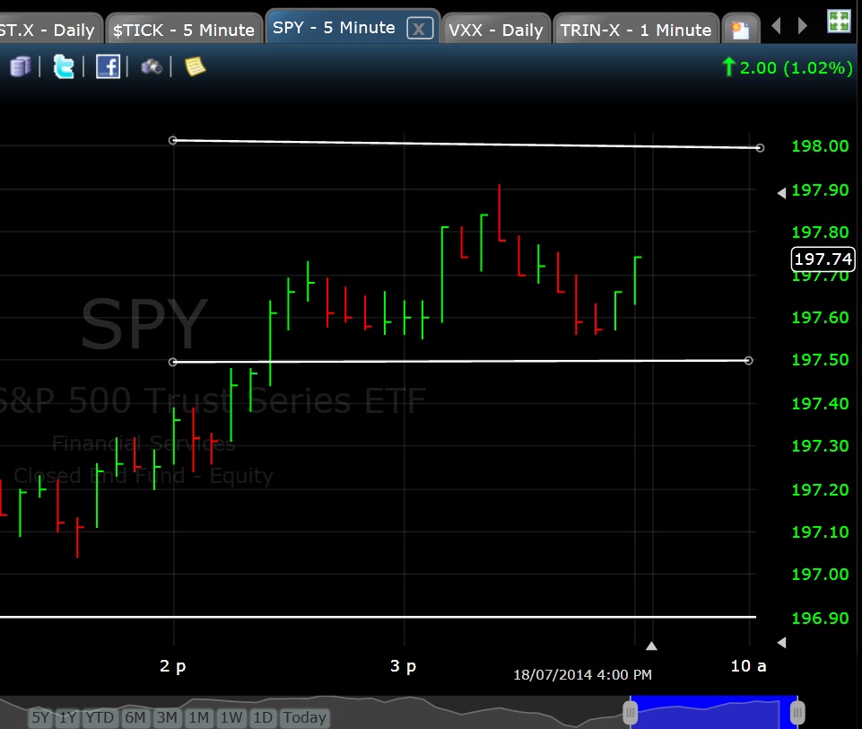The height and width of the screenshot is (729, 862).
Task: Select the 6M time range
Action: point(135,717)
